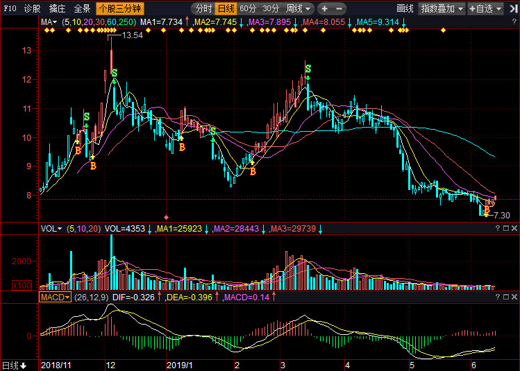The height and width of the screenshot is (371, 520).
Task: Click the B buy signal near 7.30 low
Action: 487,209
